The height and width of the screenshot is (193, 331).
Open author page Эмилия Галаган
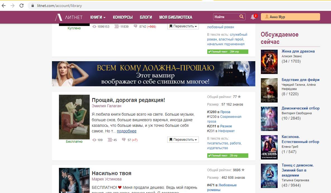tap(106, 106)
